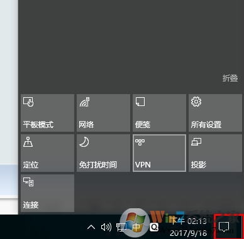Viewport: 244px width, 239px height.
Task: Show hidden tray icons chevron
Action: click(91, 227)
